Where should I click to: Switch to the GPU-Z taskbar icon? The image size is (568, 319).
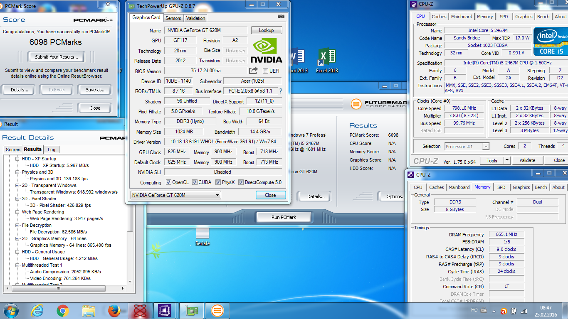tap(192, 310)
